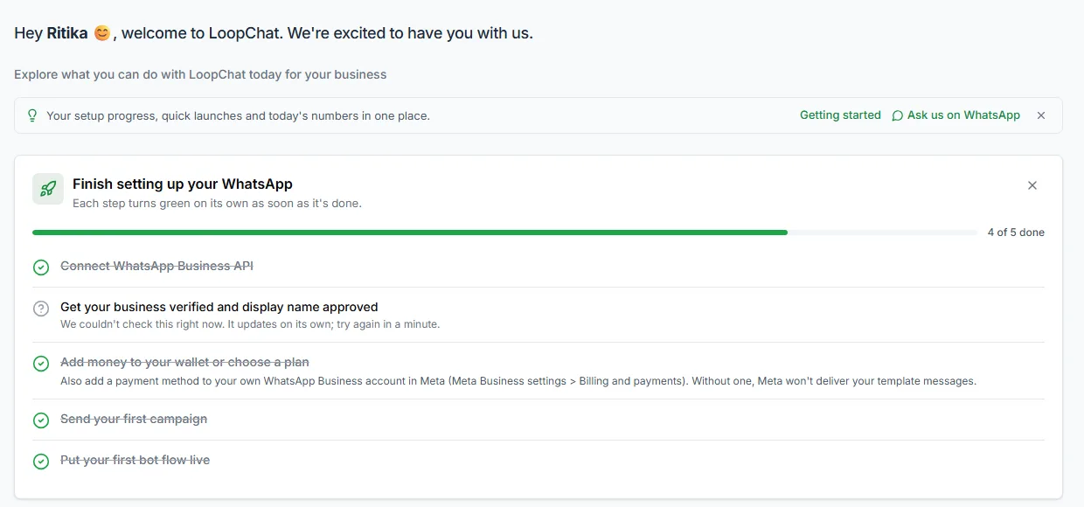Open the Getting started link
Viewport: 1084px width, 507px height.
(x=840, y=115)
